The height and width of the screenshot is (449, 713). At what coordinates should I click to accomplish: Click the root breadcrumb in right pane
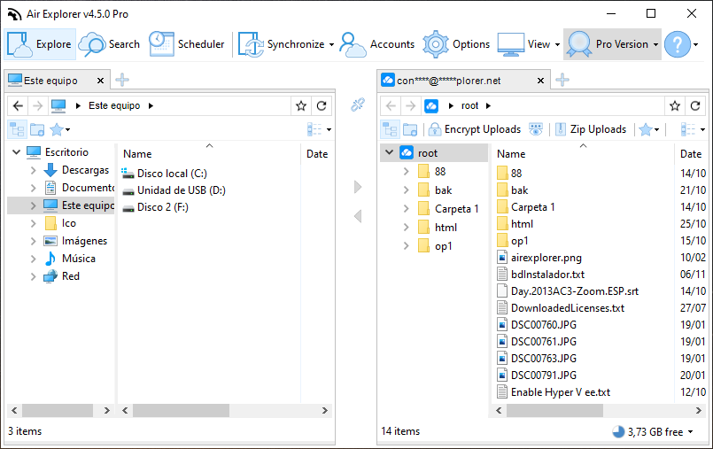pos(469,106)
